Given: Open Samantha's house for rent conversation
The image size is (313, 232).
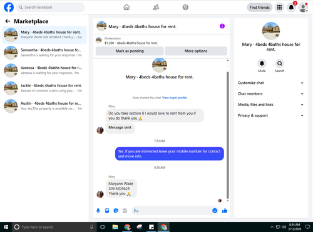Looking at the screenshot, I should click(44, 53).
